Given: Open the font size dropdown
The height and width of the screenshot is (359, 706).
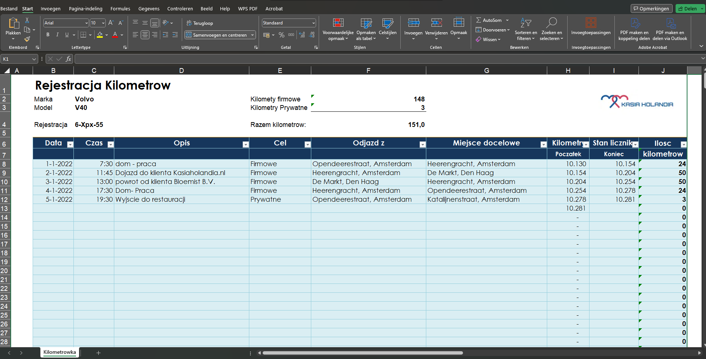Looking at the screenshot, I should click(103, 23).
